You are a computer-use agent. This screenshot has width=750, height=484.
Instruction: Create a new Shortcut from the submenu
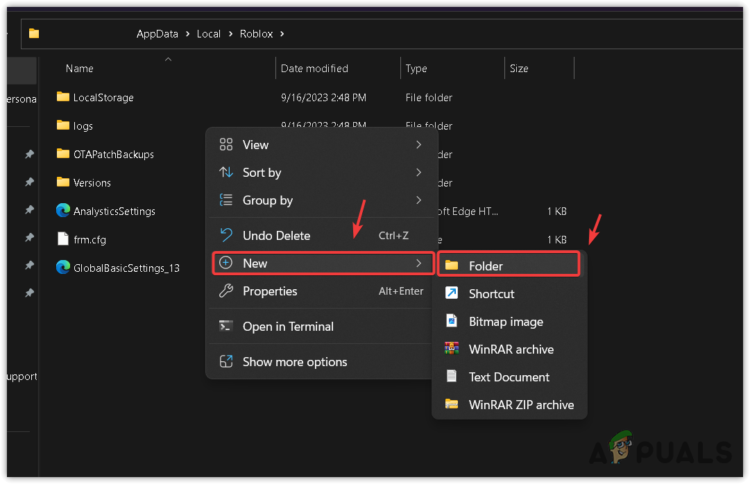coord(491,294)
